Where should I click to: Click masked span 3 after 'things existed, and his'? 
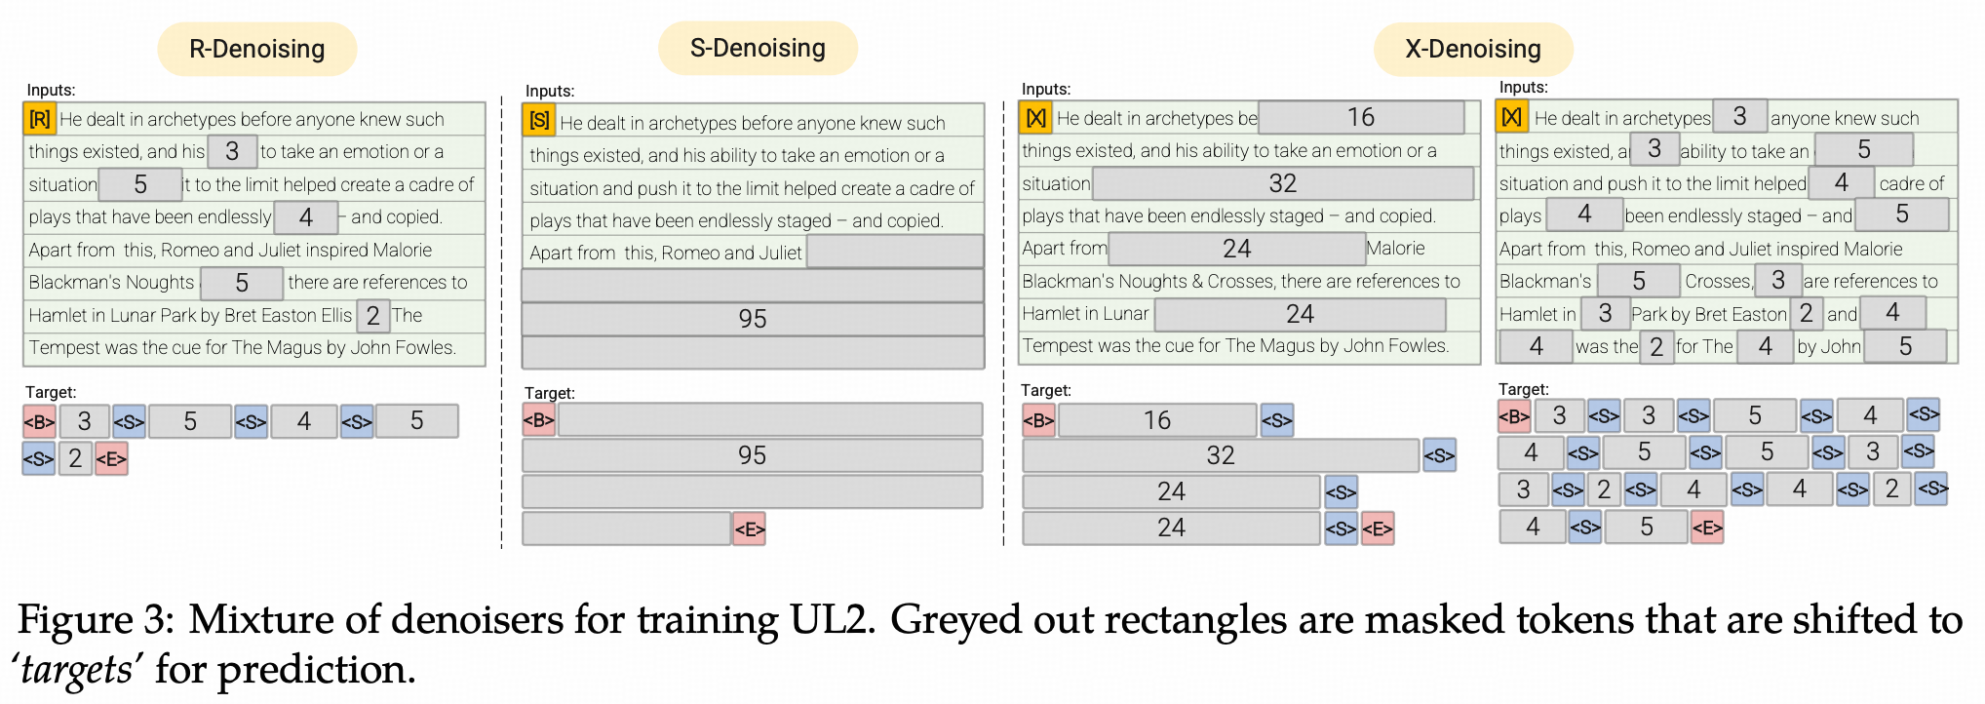(232, 151)
